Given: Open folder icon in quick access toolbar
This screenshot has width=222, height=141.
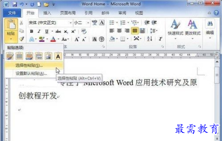Looking at the screenshot, I should [x=46, y=5].
